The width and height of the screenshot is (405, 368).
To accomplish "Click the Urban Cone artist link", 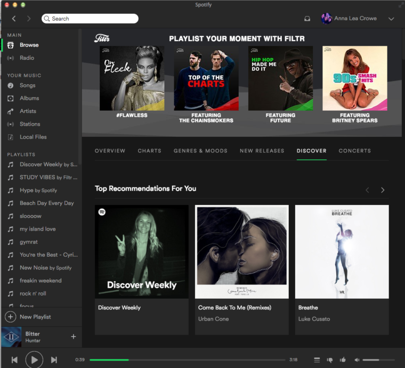I will click(x=213, y=319).
